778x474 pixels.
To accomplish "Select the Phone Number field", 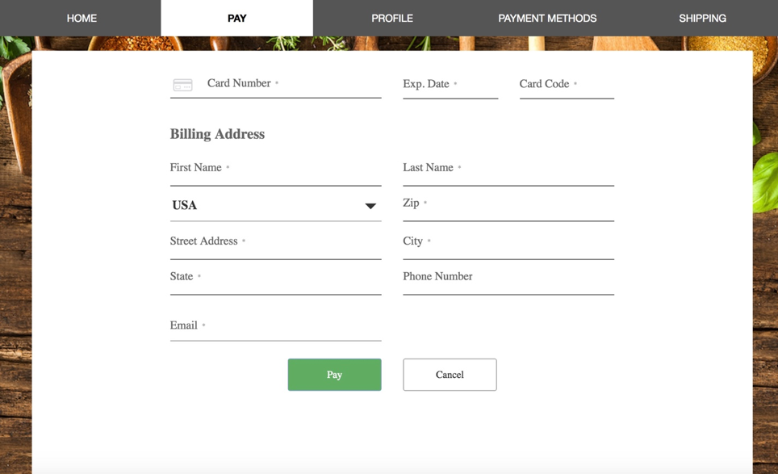I will 508,278.
